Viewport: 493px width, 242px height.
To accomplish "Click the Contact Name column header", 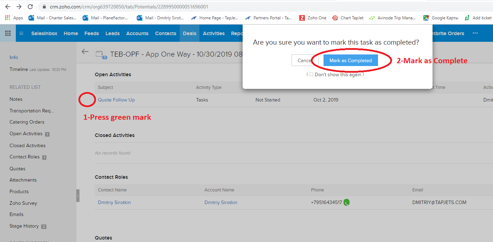I will pos(112,190).
